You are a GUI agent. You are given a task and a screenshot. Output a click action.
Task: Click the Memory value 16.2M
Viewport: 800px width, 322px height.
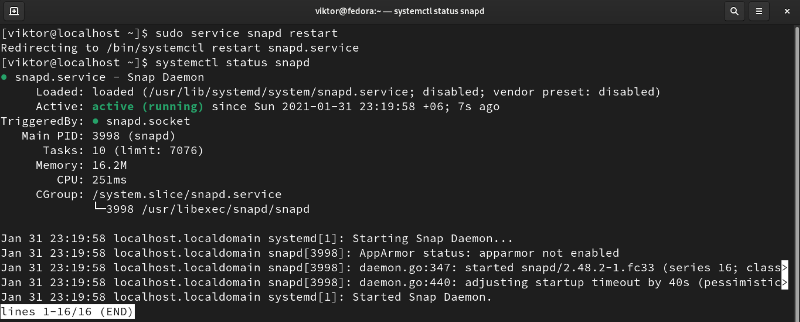pos(110,165)
